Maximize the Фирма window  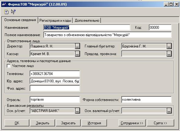171,4
